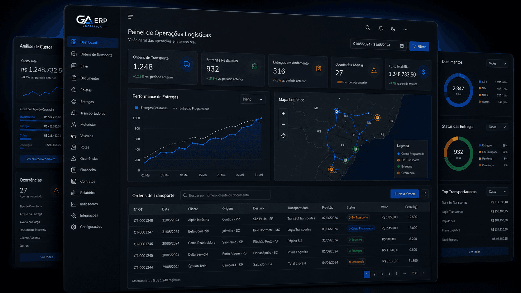Open the top bar three-dots menu
The image size is (521, 293).
tap(405, 30)
